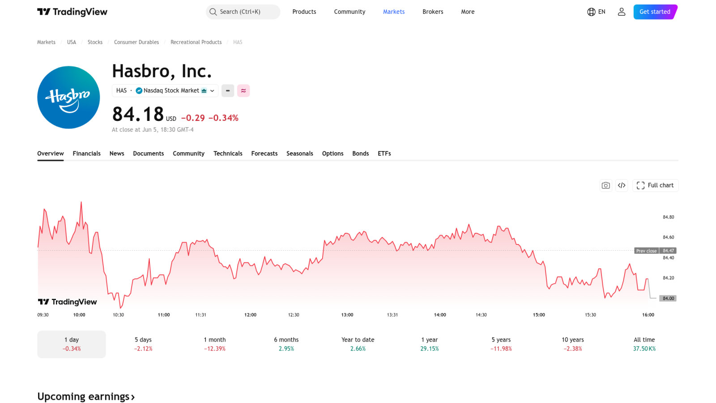This screenshot has height=403, width=716.
Task: Switch to the ETFs tab
Action: (384, 154)
